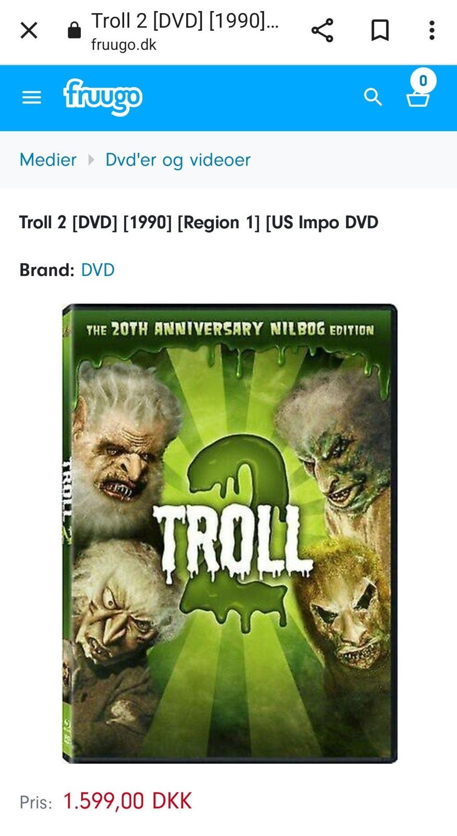Open the DVD brand link
Image resolution: width=457 pixels, height=836 pixels.
pos(98,270)
